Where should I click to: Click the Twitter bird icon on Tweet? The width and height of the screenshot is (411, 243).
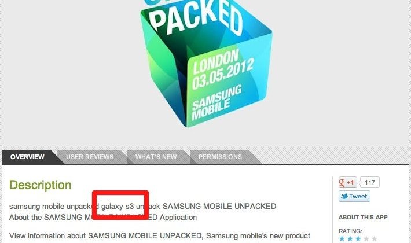pos(344,196)
